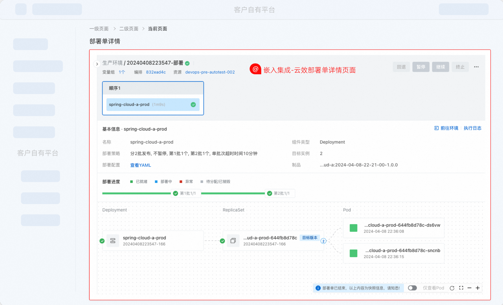Open resource link devops-pre-autotest-002

[x=210, y=72]
